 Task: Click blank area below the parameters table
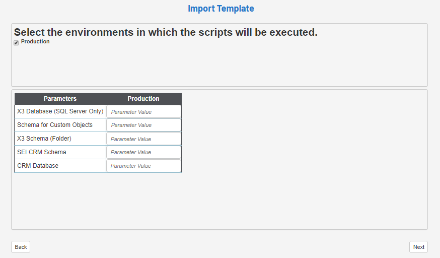coord(219,202)
